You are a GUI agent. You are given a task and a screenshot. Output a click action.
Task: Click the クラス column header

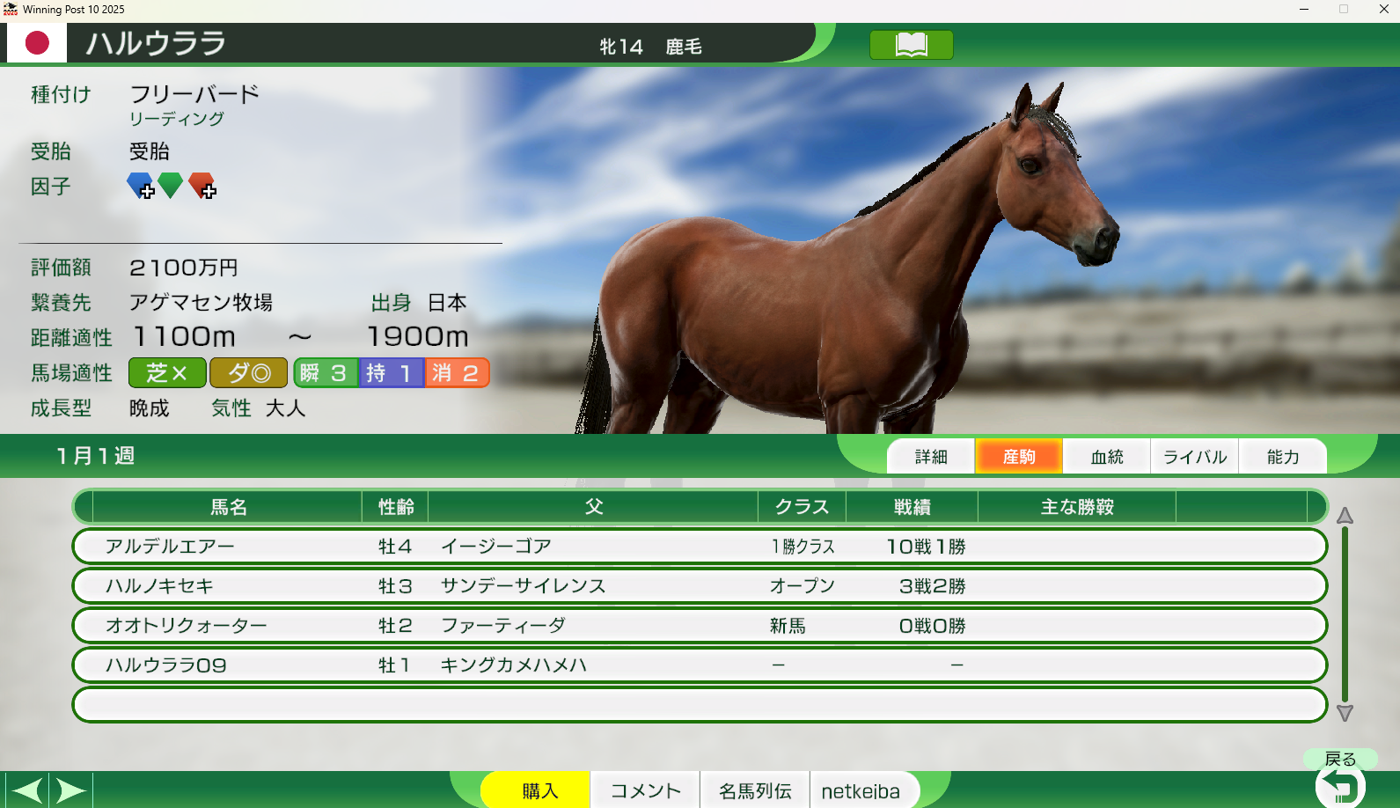pos(802,507)
